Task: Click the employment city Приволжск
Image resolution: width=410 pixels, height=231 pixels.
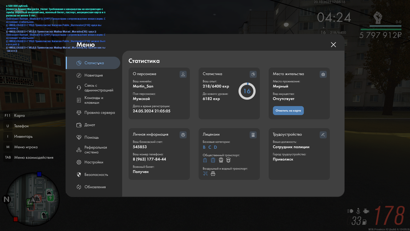Action: coord(283,159)
